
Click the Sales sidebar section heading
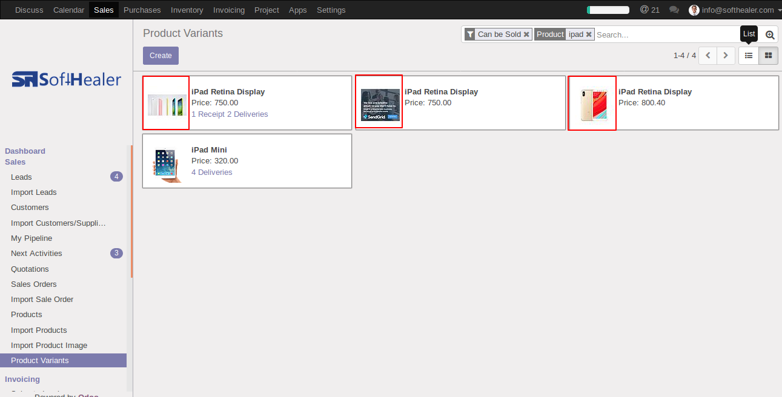coord(15,162)
